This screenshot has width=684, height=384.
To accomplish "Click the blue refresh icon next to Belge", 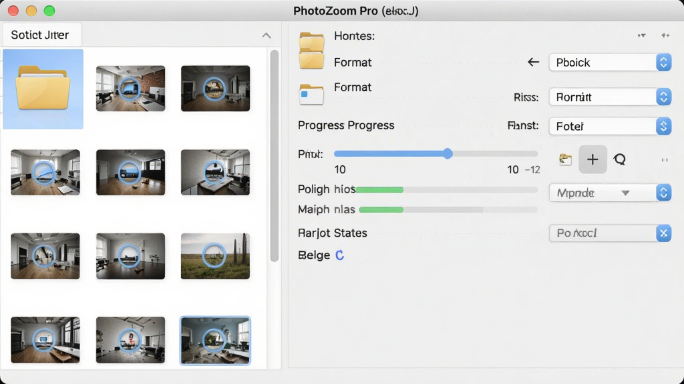I will point(339,255).
